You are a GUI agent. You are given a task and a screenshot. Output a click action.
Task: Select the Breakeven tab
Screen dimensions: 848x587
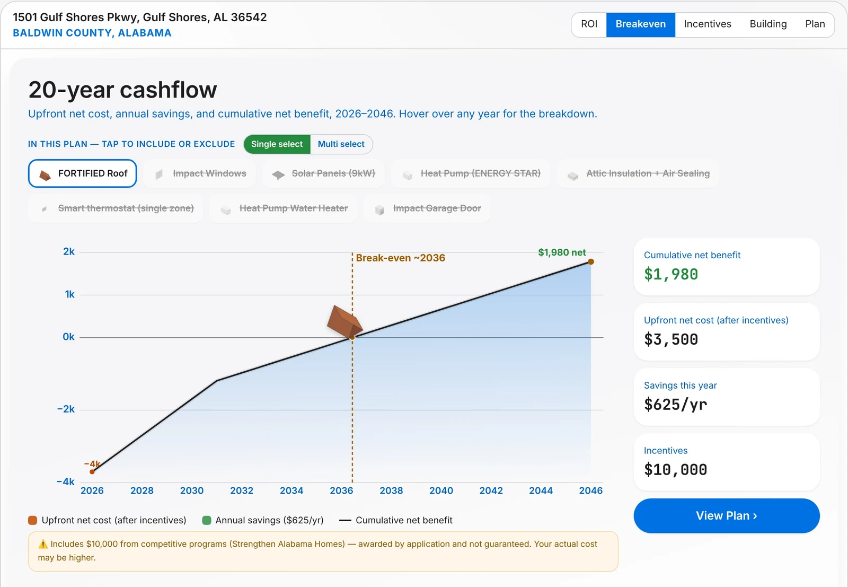click(640, 24)
